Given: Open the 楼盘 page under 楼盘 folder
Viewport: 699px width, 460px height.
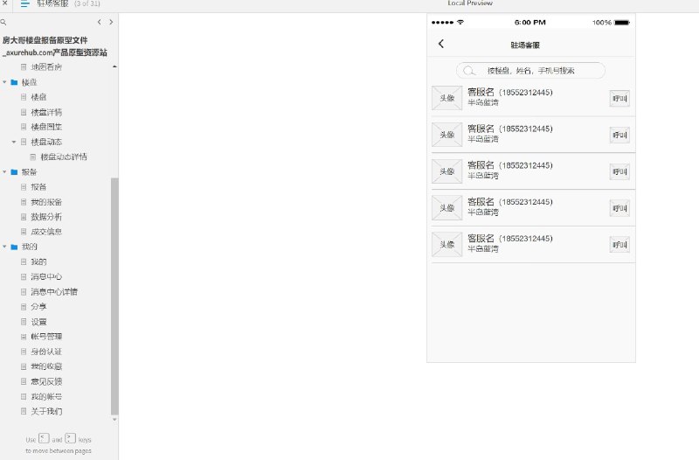Looking at the screenshot, I should tap(38, 97).
